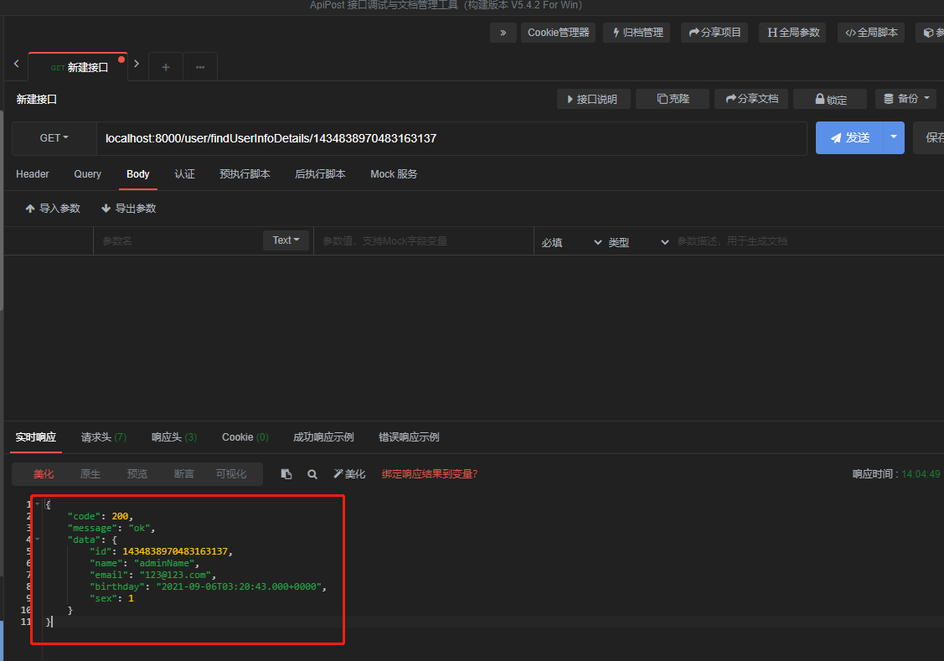
Task: Switch to the 认证 auth tab
Action: pyautogui.click(x=184, y=174)
